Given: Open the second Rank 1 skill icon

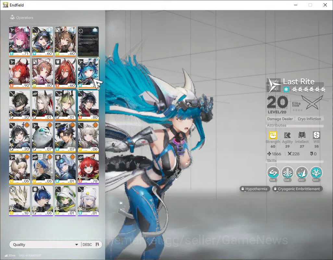Looking at the screenshot, I should (288, 173).
